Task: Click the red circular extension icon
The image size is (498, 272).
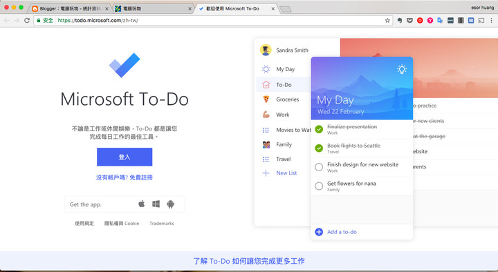Action: (x=420, y=20)
